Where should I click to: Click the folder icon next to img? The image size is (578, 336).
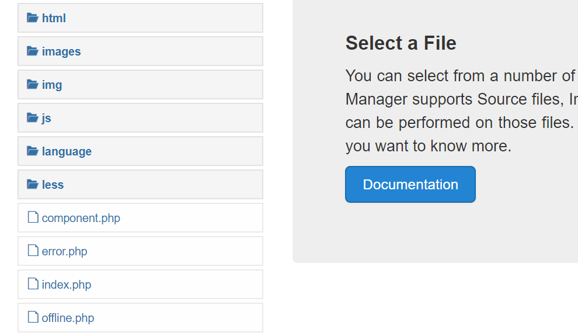33,85
